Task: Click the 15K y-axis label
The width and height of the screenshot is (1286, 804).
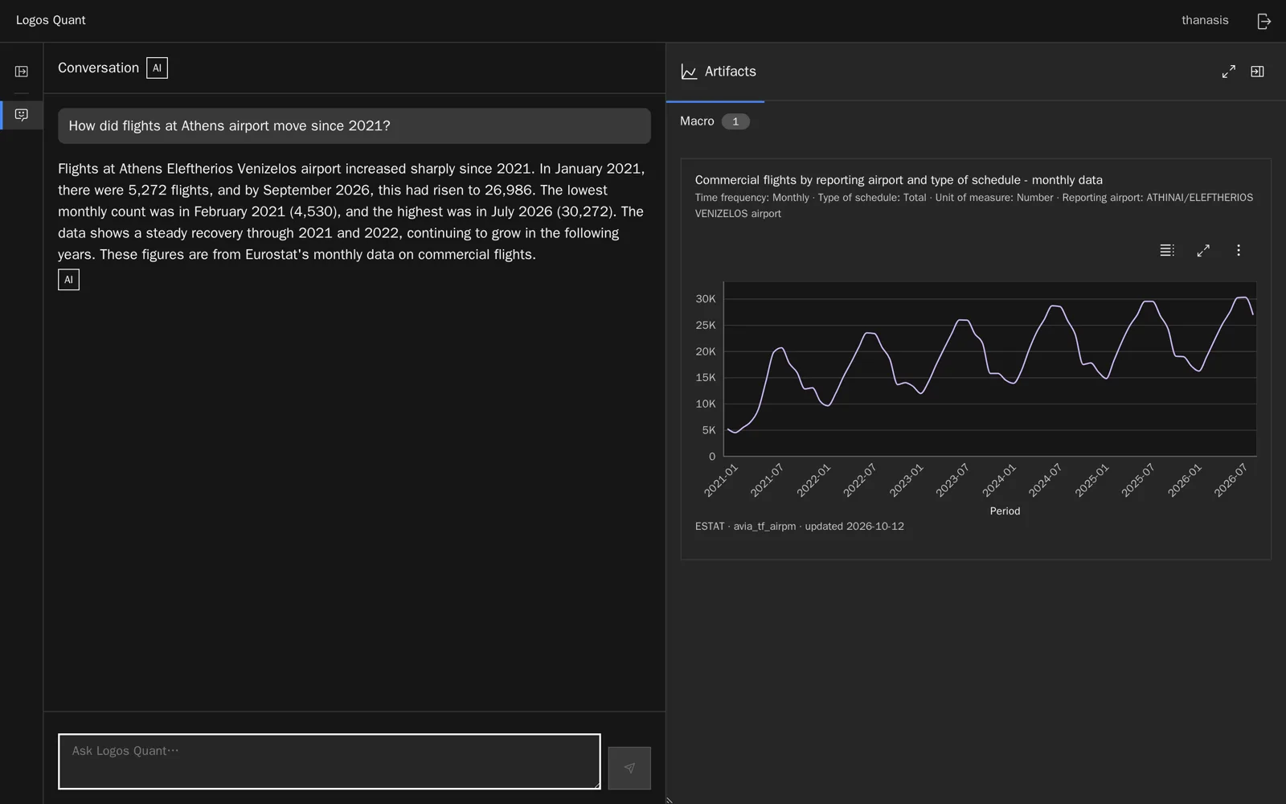Action: pos(706,378)
